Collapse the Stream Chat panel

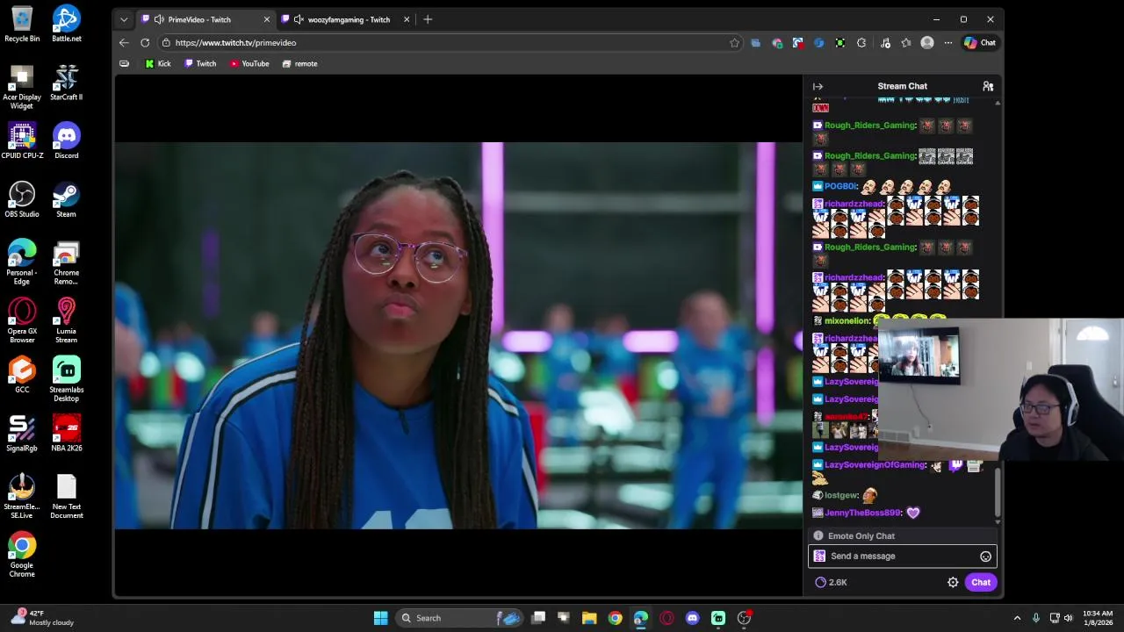(818, 86)
